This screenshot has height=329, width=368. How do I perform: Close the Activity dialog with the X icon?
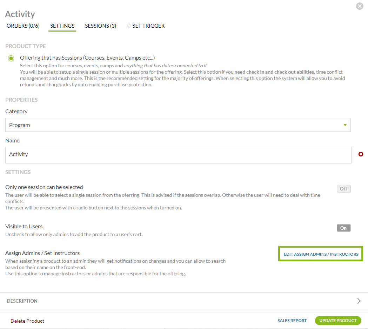(x=360, y=6)
